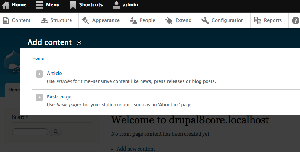Click the Drupal drop logo
This screenshot has width=300, height=152.
pyautogui.click(x=12, y=62)
